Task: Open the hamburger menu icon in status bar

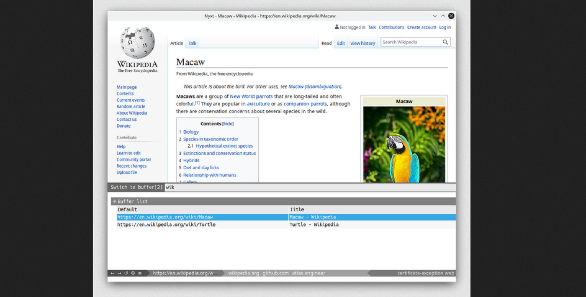Action: pos(140,273)
